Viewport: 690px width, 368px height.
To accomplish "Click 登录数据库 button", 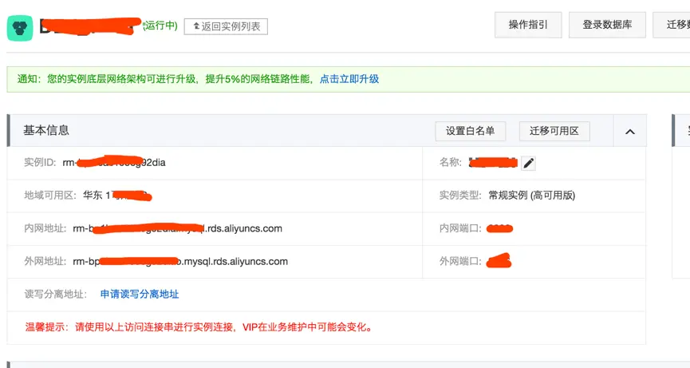I will (x=607, y=25).
